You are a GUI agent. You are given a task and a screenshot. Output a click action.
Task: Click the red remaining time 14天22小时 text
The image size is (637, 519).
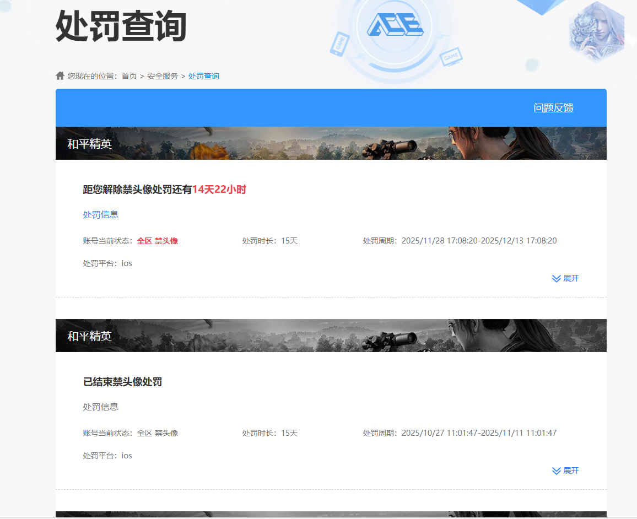219,189
